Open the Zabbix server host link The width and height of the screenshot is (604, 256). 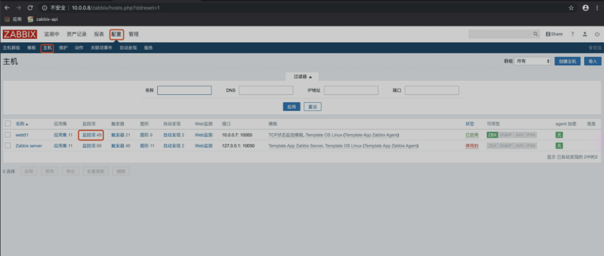pos(29,146)
